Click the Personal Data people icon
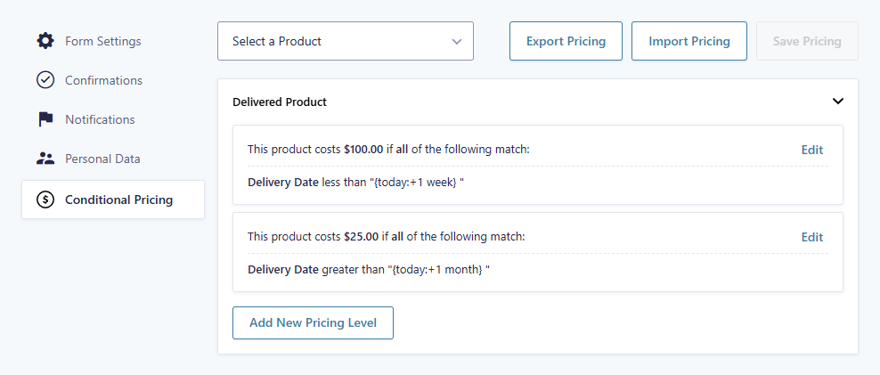880x375 pixels. coord(45,159)
